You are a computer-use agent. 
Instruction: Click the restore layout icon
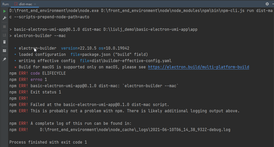4,51
